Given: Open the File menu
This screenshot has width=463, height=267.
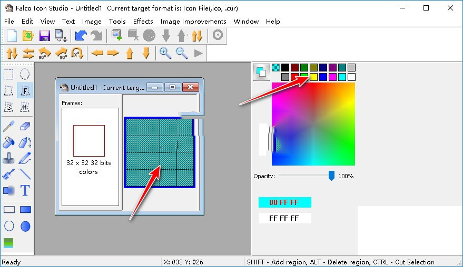Looking at the screenshot, I should click(x=9, y=22).
